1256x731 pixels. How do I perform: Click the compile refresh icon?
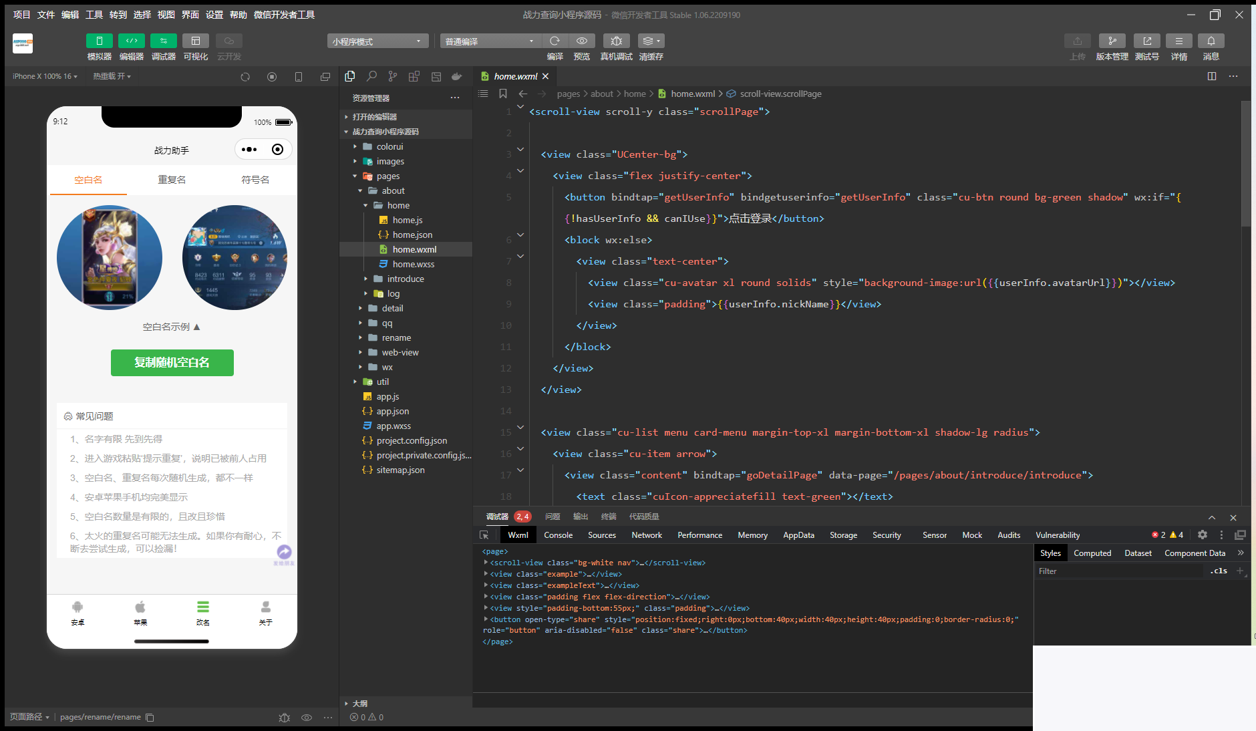[555, 41]
